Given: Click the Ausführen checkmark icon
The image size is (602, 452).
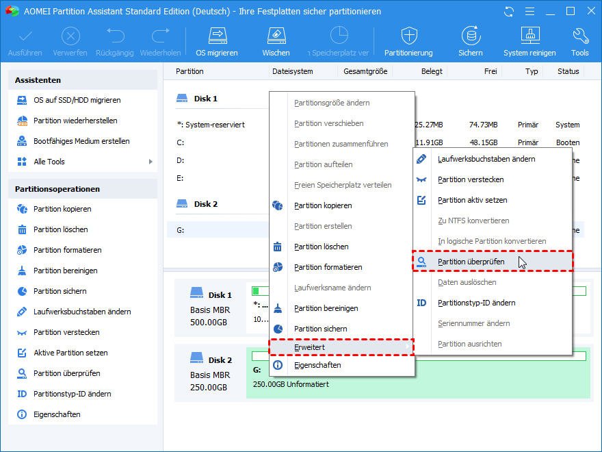Looking at the screenshot, I should (x=25, y=37).
